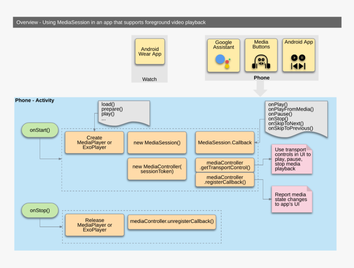
Task: Click the Watch label
Action: pos(149,79)
